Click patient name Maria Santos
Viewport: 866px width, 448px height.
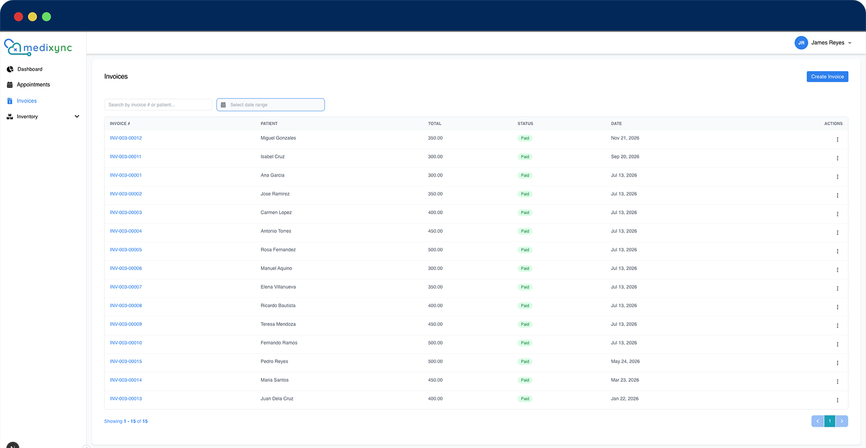click(275, 380)
